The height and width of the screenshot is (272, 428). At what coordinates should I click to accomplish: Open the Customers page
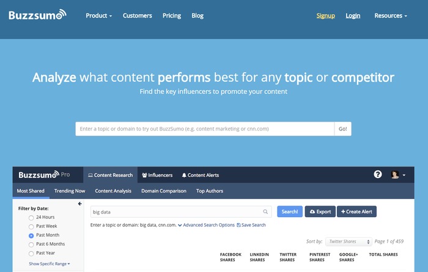pyautogui.click(x=138, y=15)
